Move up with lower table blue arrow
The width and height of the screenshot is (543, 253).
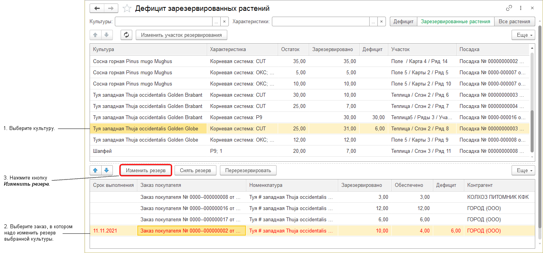point(95,170)
